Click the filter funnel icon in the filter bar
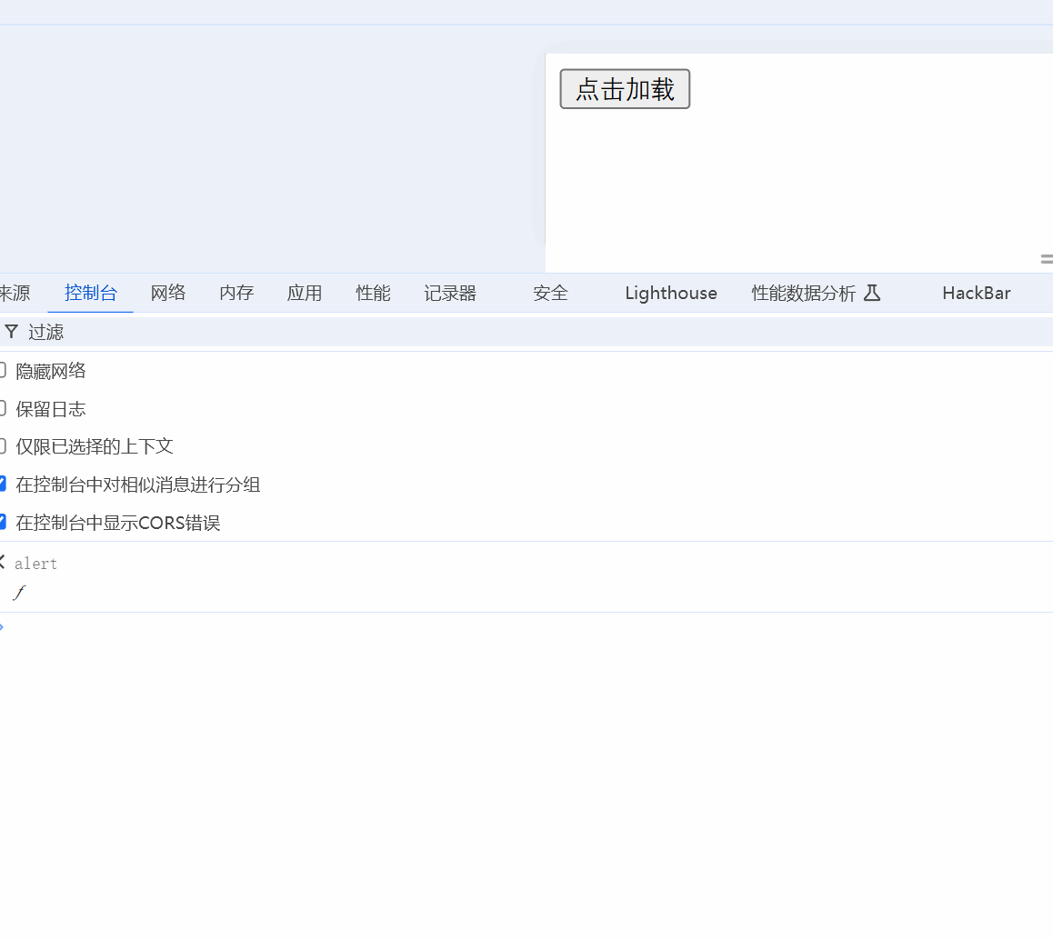Viewport: 1053px width, 939px height. [x=10, y=332]
